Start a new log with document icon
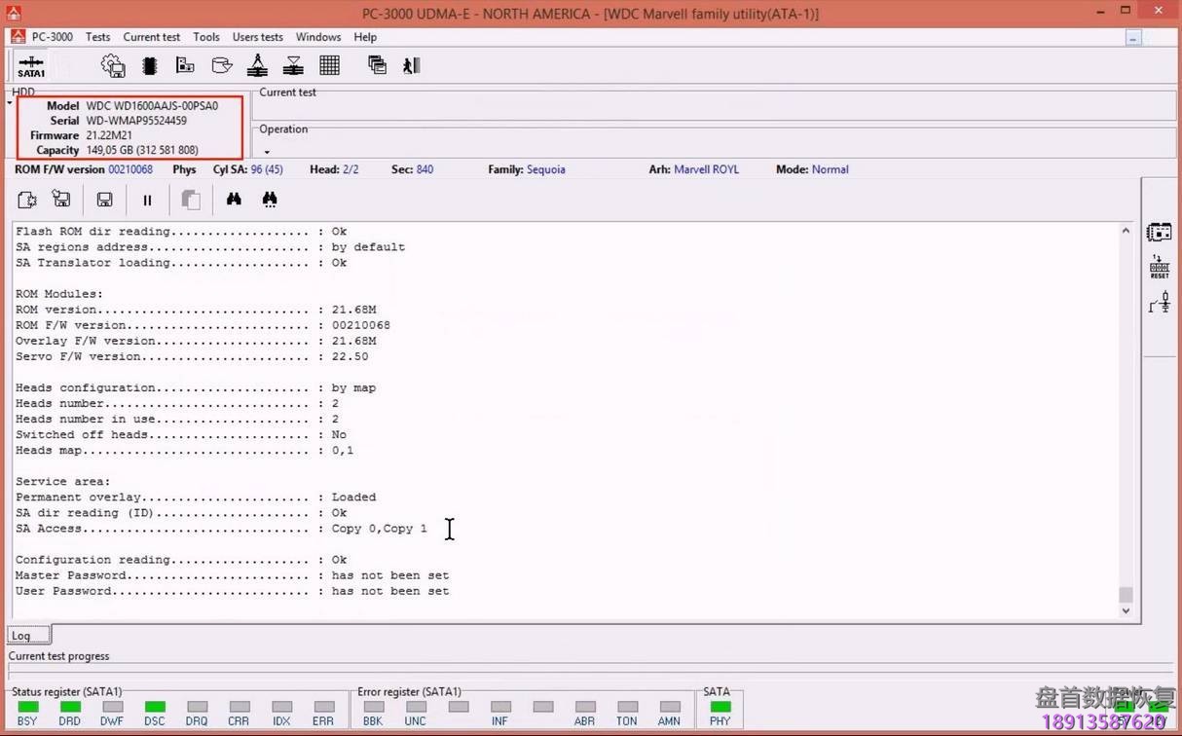 pos(26,199)
